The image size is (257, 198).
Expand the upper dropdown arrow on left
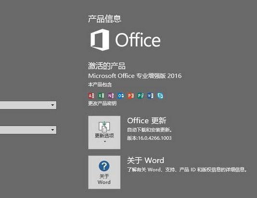click(x=52, y=105)
